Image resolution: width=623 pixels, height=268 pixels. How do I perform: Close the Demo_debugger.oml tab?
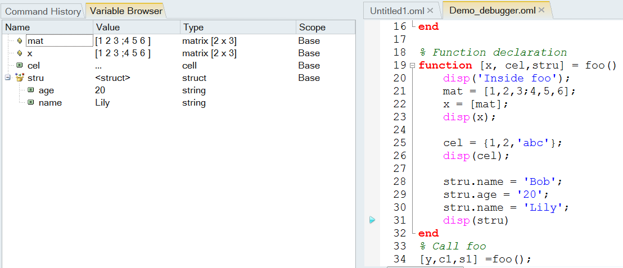(541, 10)
